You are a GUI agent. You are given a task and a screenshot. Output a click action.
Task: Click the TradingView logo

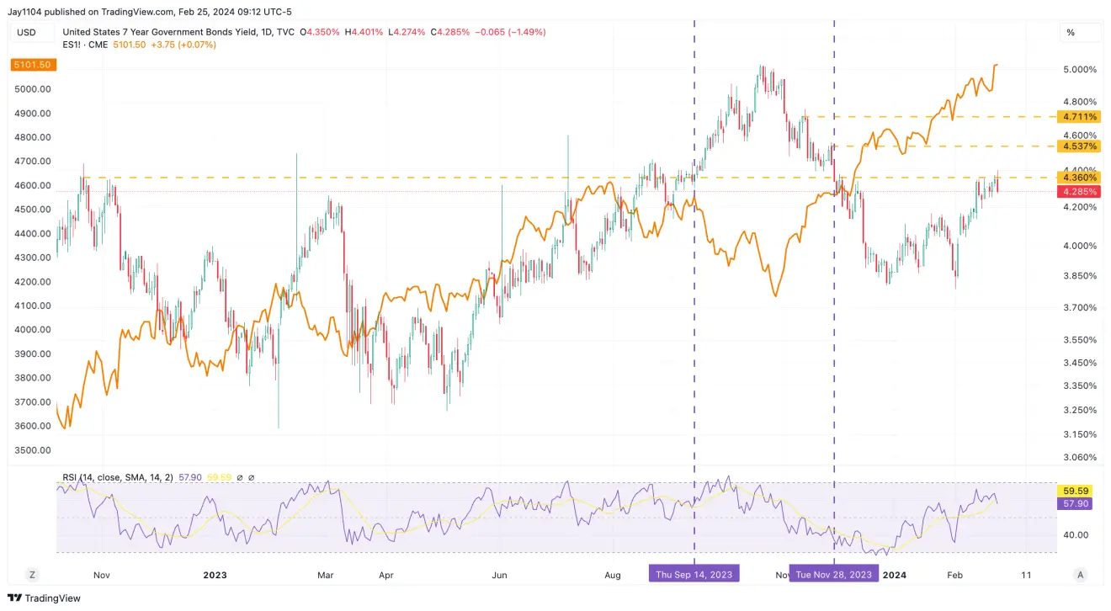[44, 598]
